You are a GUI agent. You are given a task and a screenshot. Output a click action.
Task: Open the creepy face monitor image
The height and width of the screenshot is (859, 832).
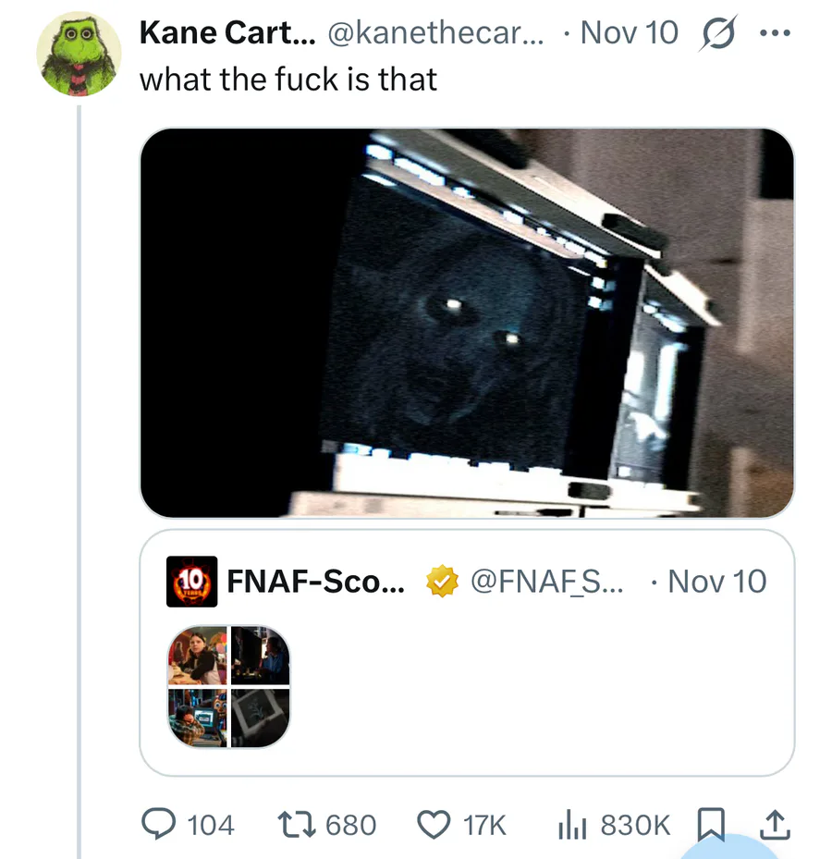467,323
